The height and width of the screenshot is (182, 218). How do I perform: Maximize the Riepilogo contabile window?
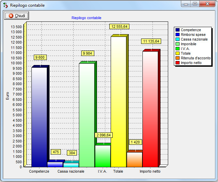(x=195, y=4)
